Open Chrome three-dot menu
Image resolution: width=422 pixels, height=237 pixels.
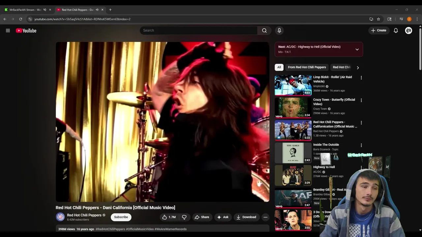click(x=417, y=19)
